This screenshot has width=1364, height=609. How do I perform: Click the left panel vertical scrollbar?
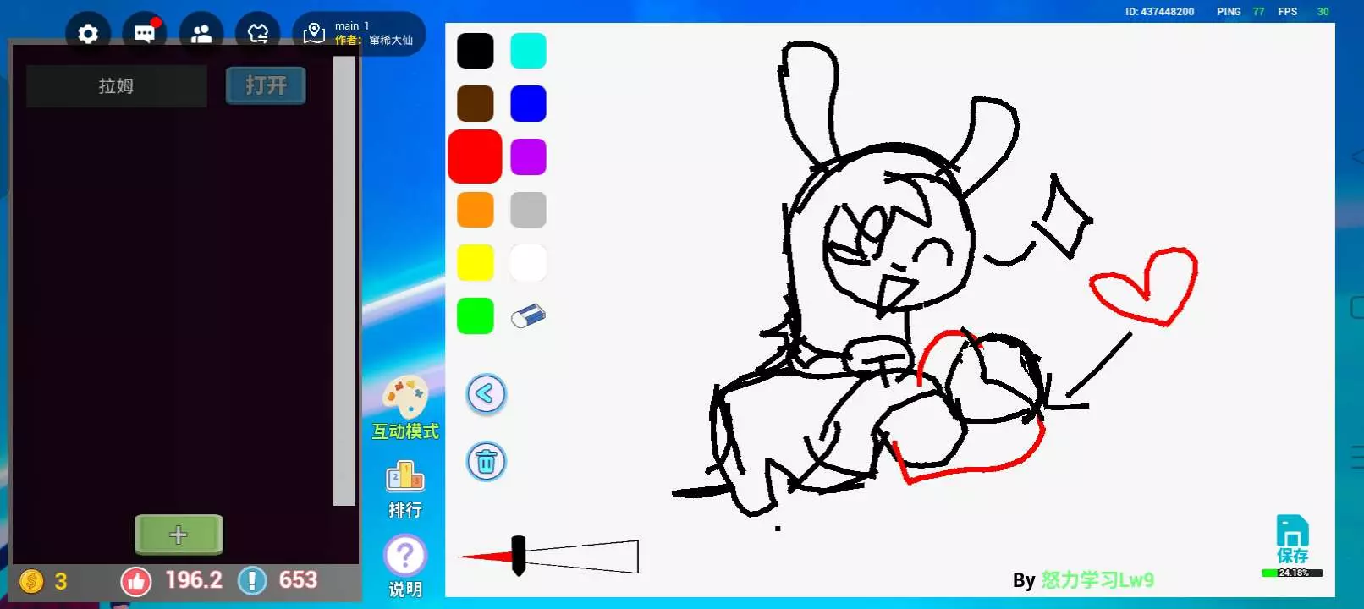344,281
